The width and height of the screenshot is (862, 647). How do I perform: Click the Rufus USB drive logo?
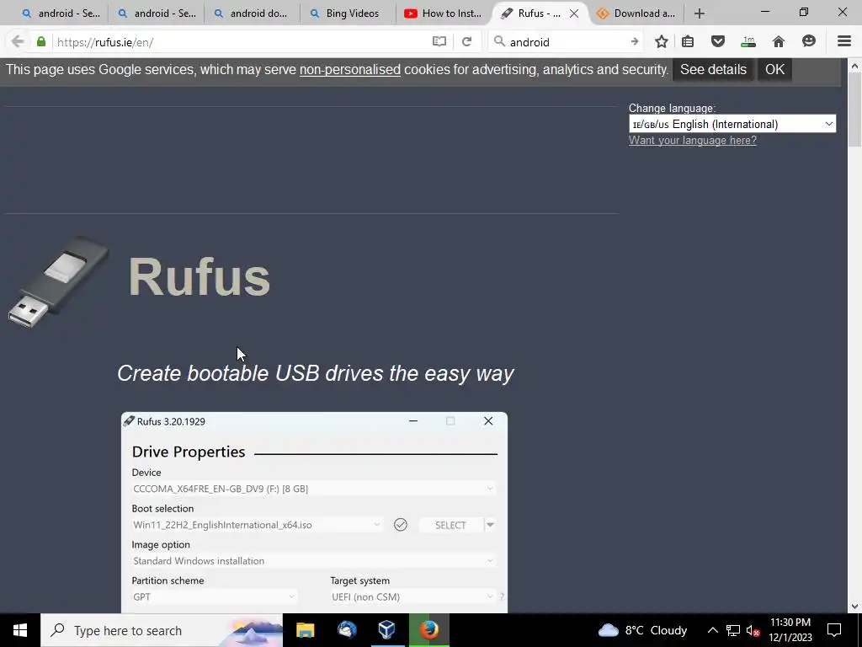(60, 281)
